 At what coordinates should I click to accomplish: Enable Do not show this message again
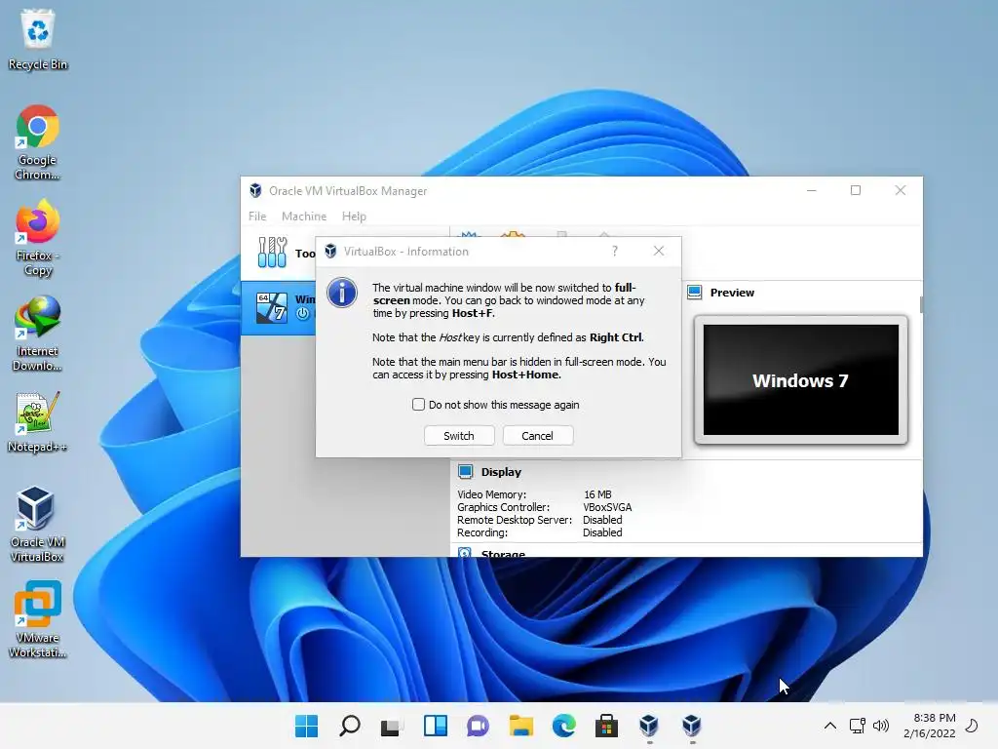(418, 405)
